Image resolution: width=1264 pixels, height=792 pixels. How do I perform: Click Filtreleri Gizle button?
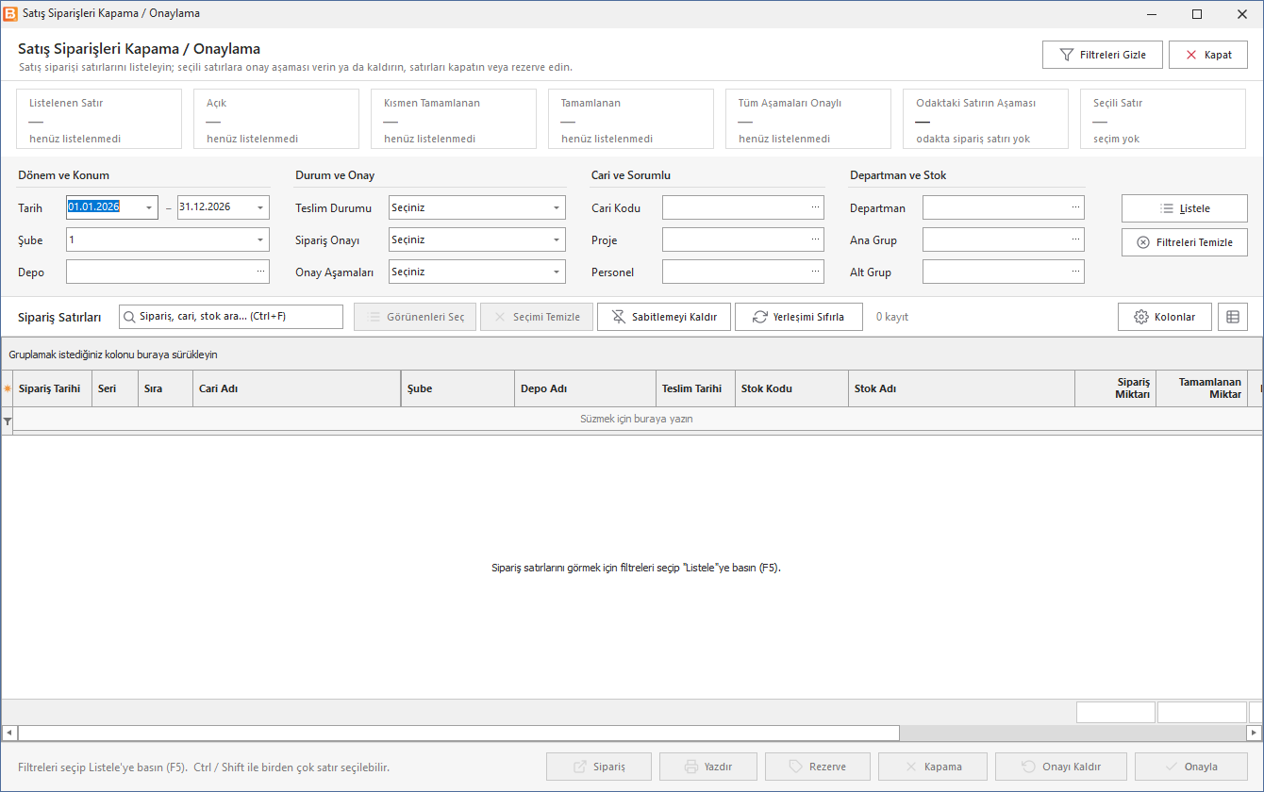point(1103,55)
